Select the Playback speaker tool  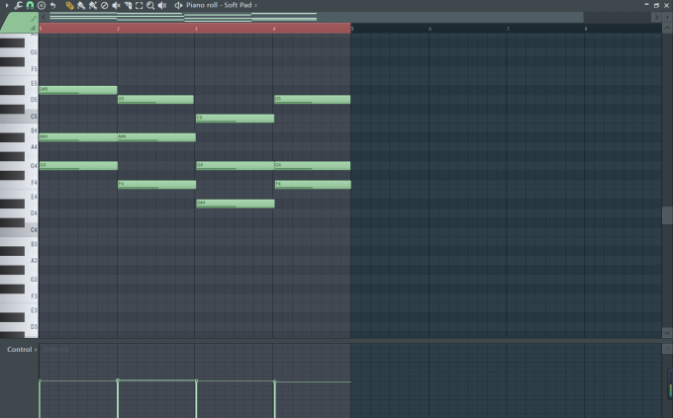162,5
